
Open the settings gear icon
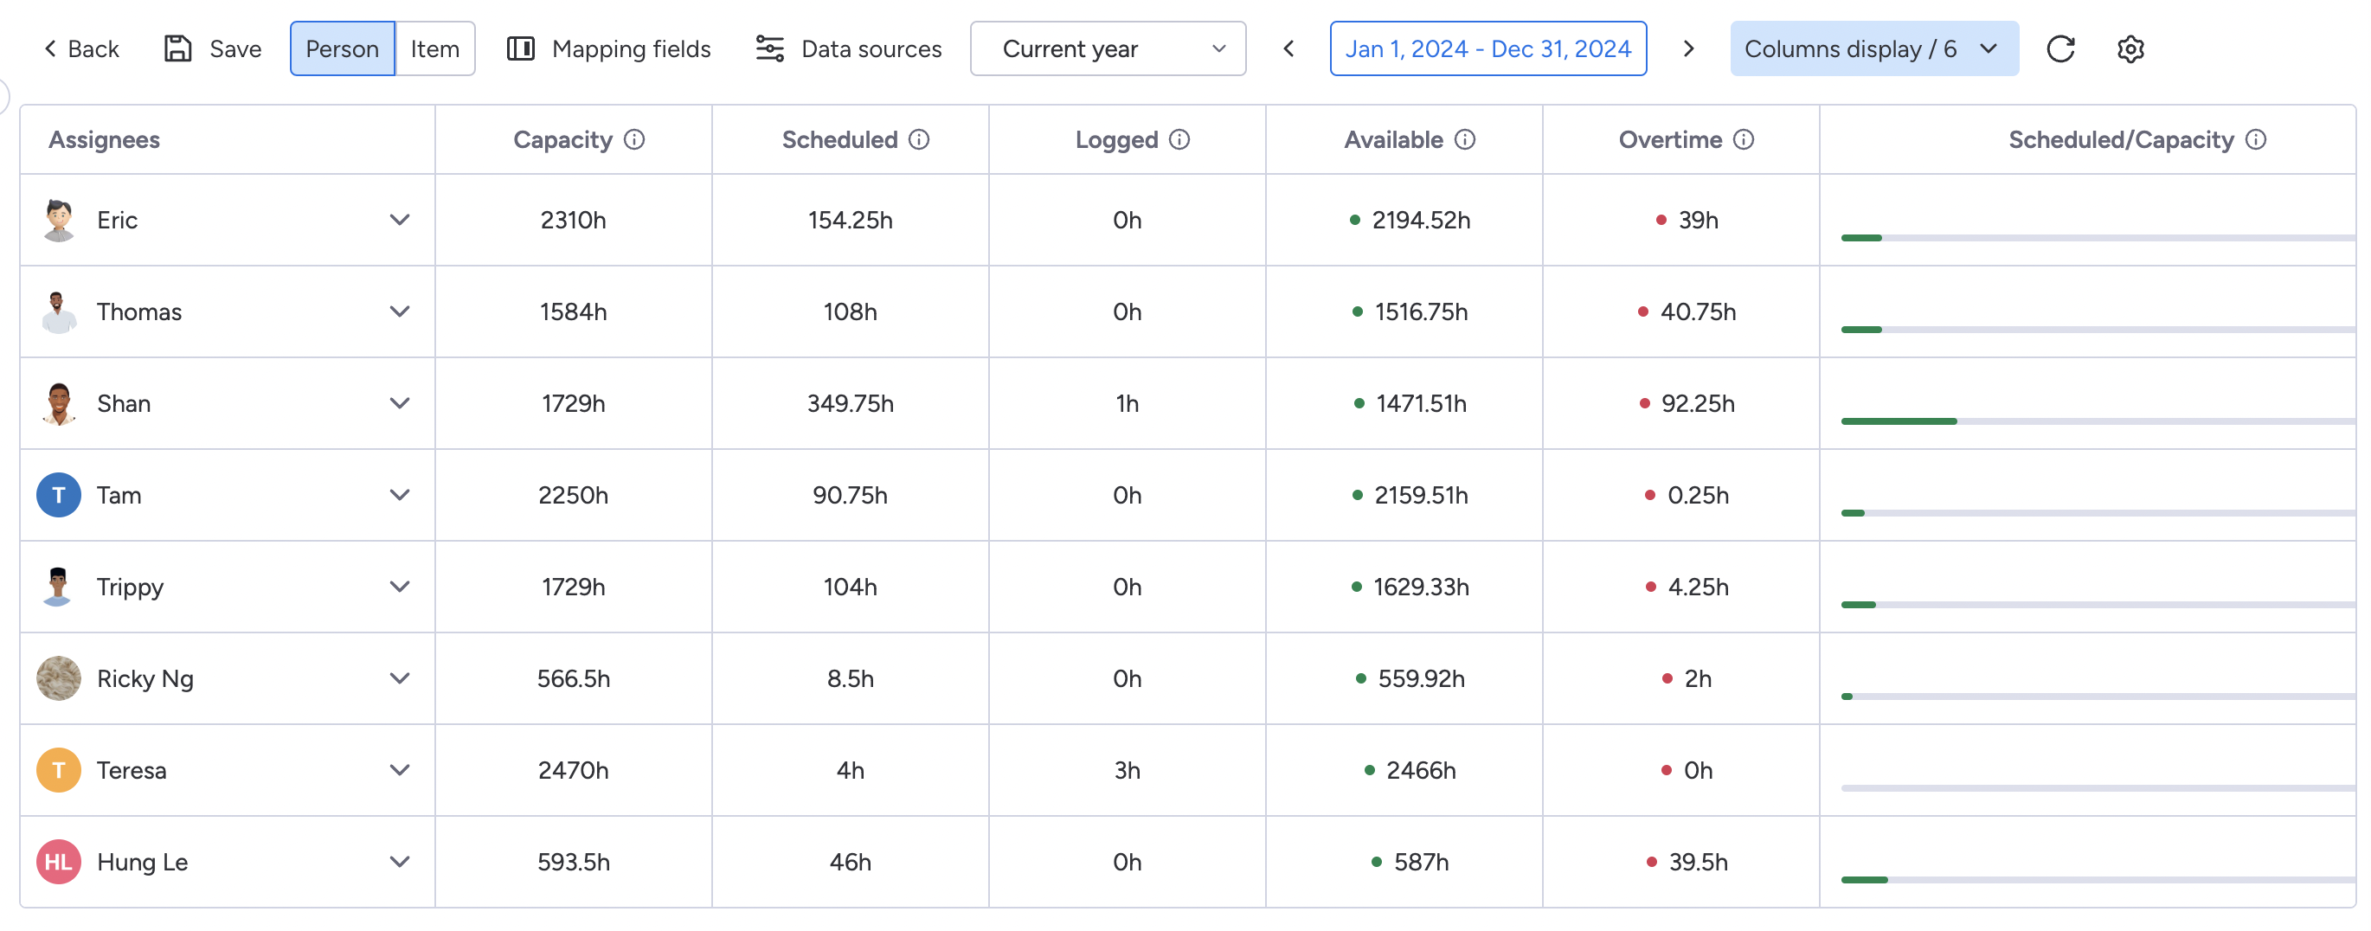(2130, 48)
